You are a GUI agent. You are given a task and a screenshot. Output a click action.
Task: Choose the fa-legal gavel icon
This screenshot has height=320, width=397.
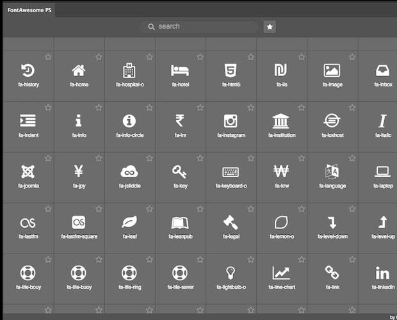click(231, 222)
